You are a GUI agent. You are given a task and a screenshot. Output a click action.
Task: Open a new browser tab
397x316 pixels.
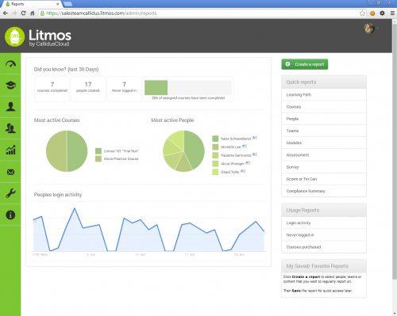[68, 4]
